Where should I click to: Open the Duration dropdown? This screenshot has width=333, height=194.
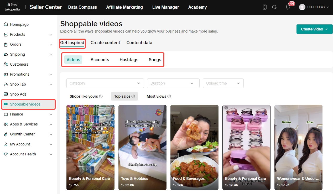(173, 83)
